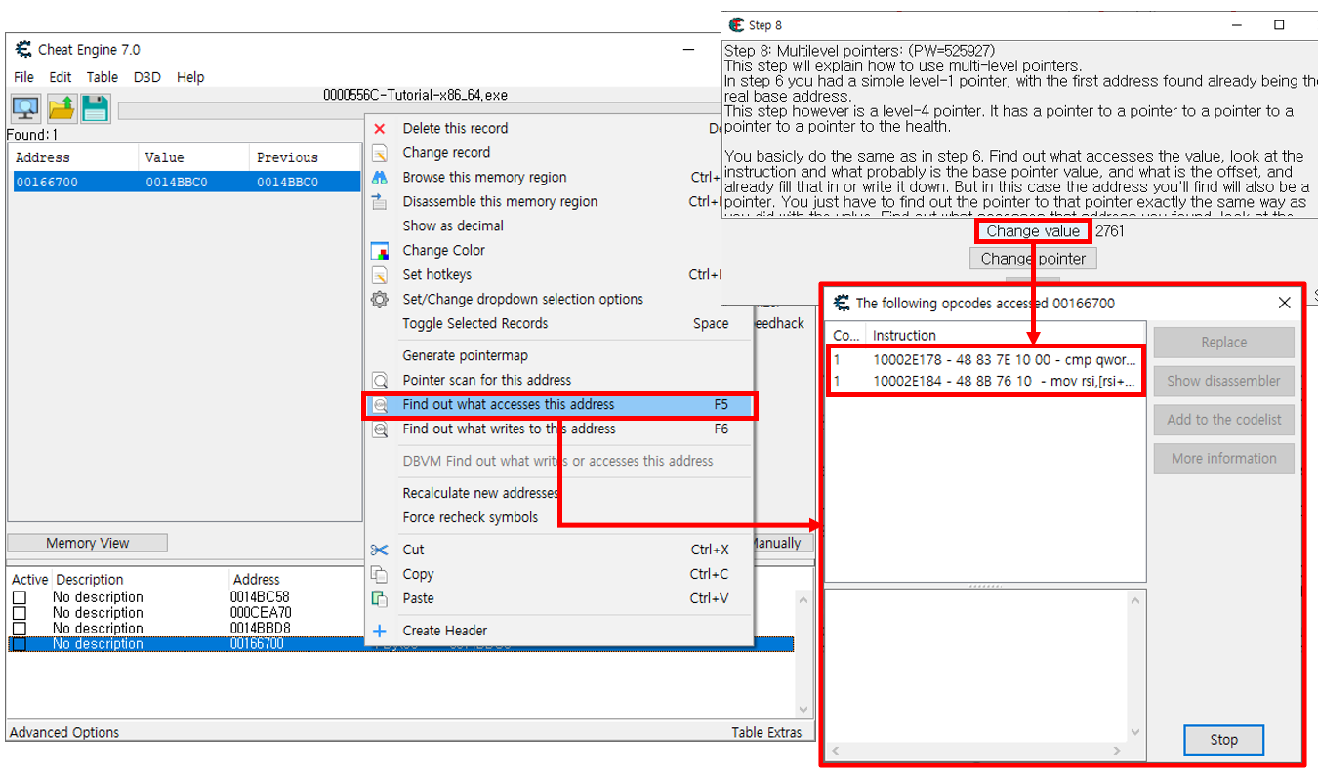Screen dimensions: 1318x776
Task: Click the Replace button
Action: point(1223,342)
